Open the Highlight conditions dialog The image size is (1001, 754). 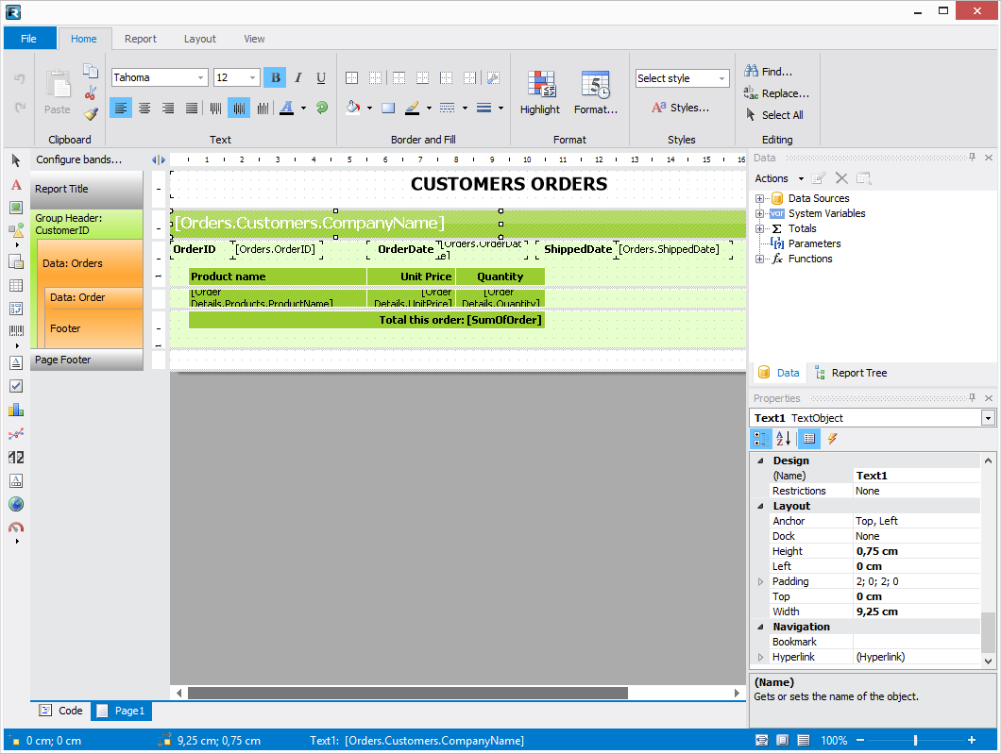[539, 92]
